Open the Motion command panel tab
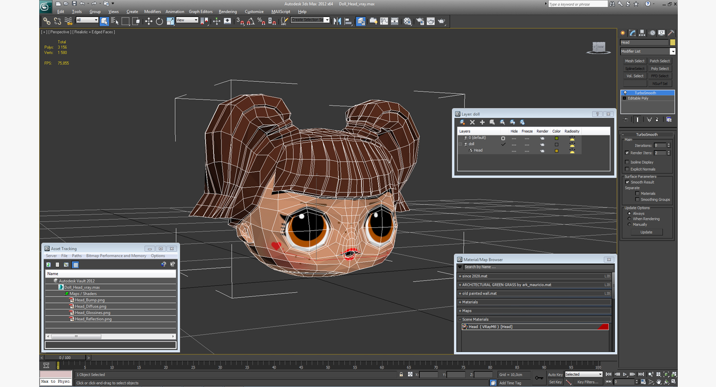Image resolution: width=716 pixels, height=387 pixels. point(652,33)
